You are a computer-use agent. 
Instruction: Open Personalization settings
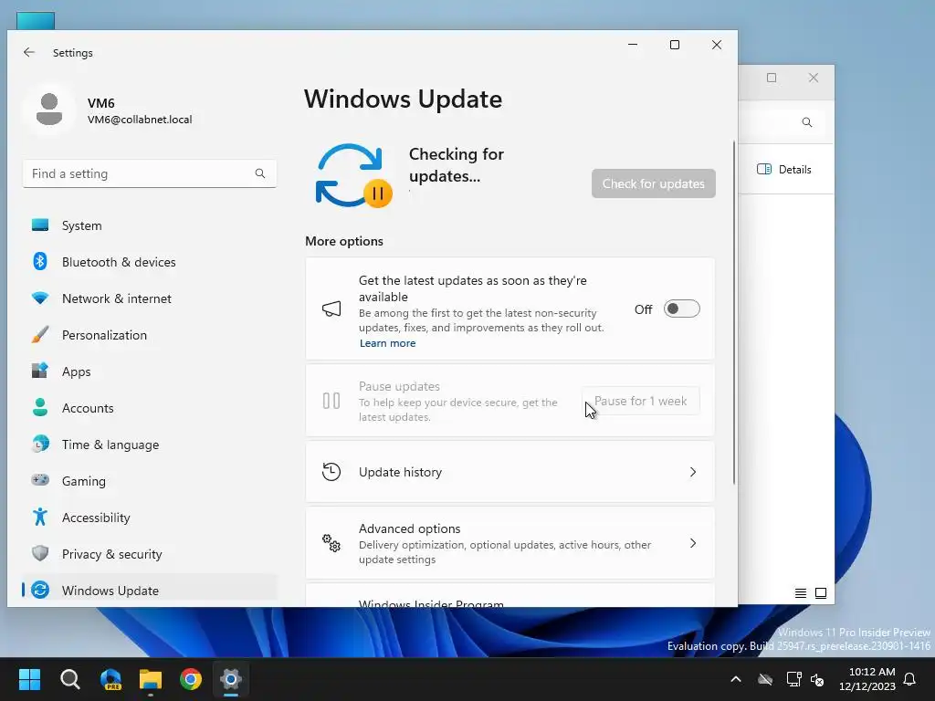point(149,334)
